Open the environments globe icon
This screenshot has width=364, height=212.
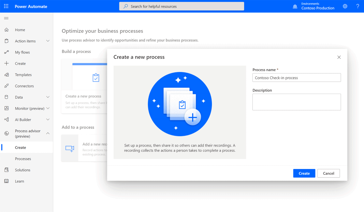tap(295, 6)
